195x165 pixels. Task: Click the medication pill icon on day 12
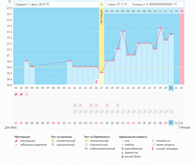tap(75, 111)
